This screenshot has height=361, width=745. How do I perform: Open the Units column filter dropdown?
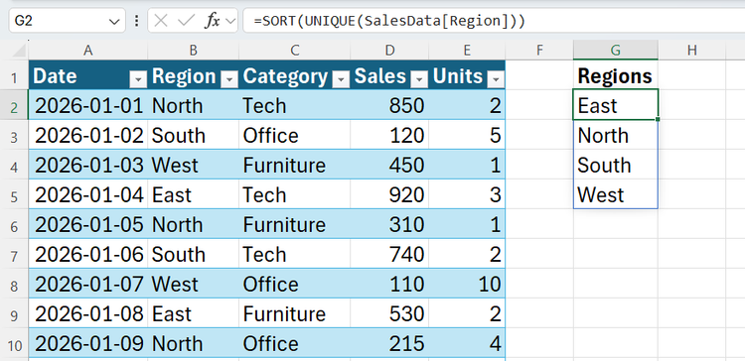click(496, 80)
